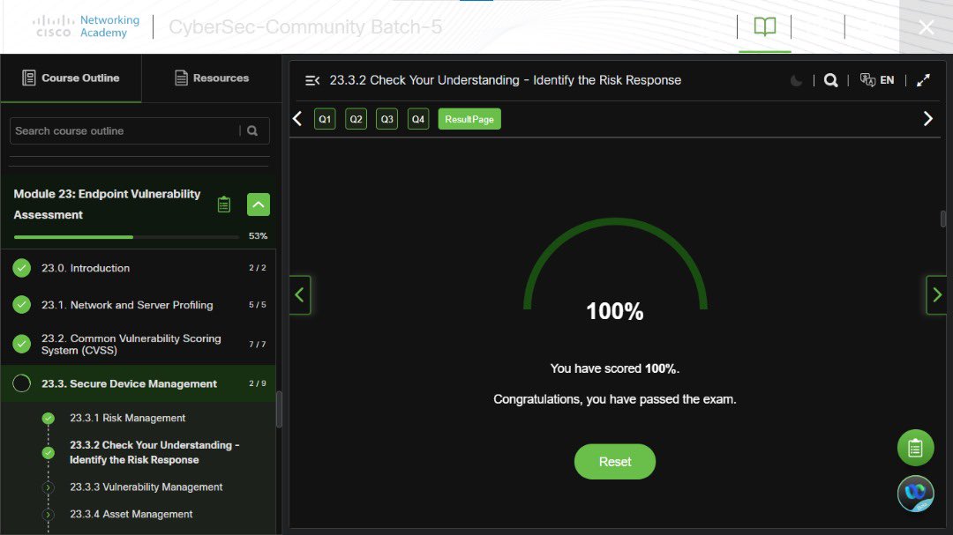Select the ResultPage tab

[x=469, y=119]
